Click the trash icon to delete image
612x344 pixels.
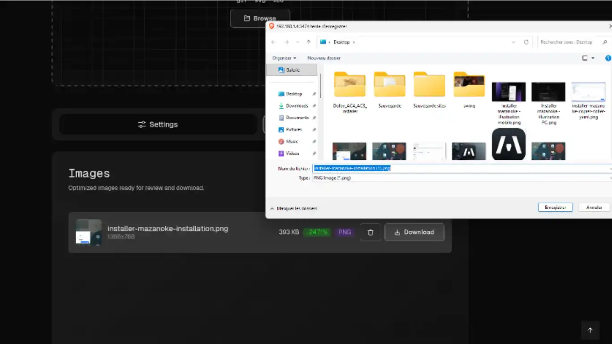[x=371, y=232]
